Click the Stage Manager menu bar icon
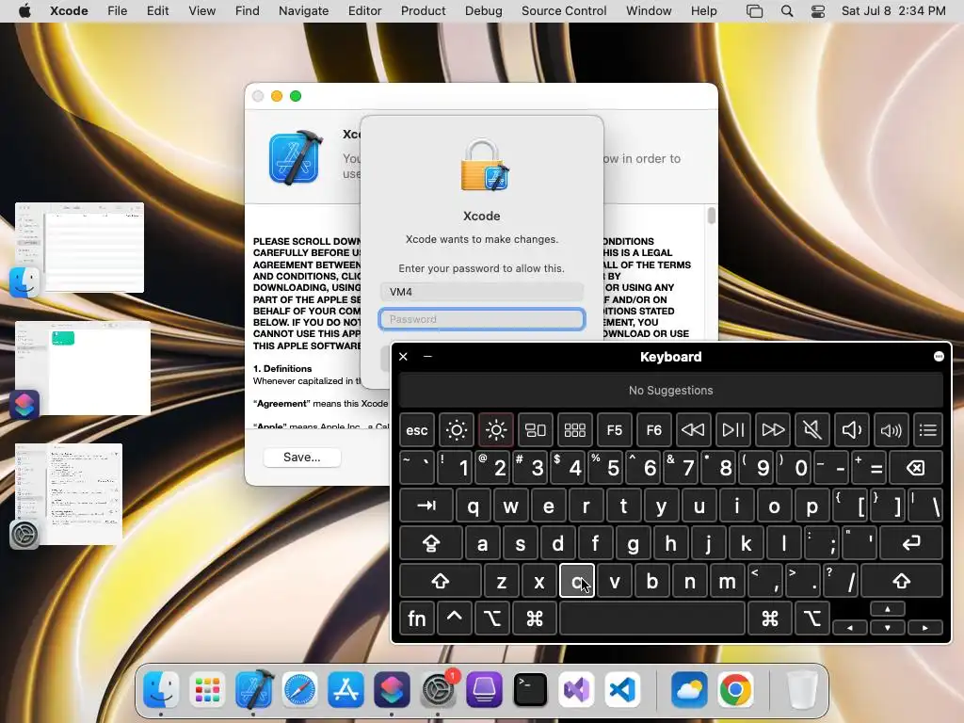 754,10
